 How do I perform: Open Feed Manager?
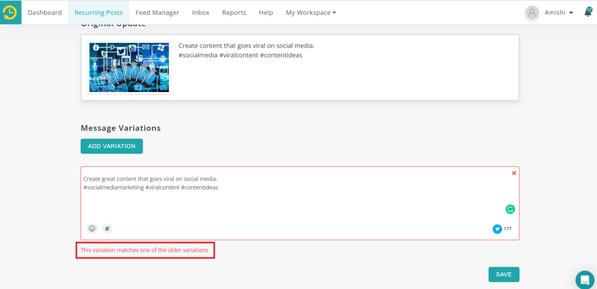click(157, 13)
